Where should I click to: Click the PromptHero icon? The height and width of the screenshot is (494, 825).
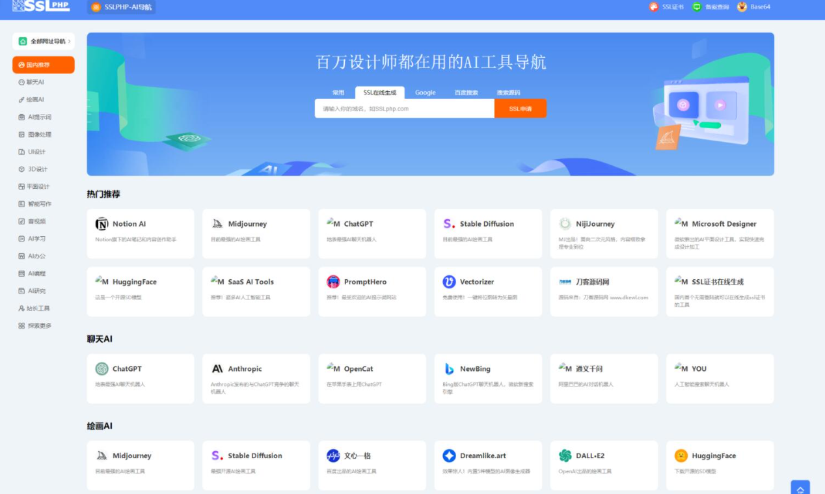(332, 281)
